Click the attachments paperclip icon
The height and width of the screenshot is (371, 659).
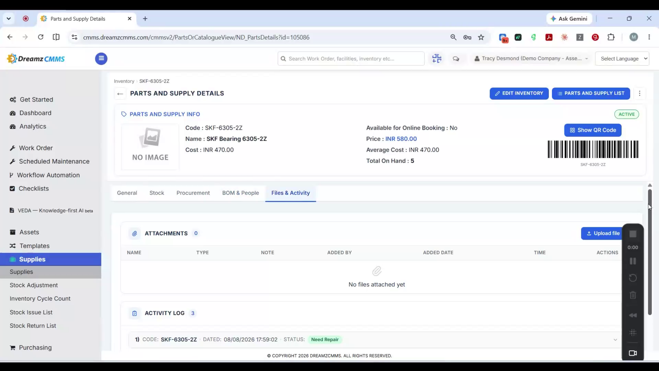pyautogui.click(x=135, y=233)
